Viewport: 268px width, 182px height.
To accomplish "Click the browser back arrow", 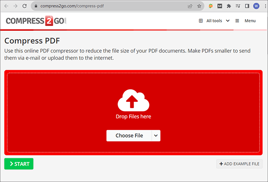I will pyautogui.click(x=6, y=6).
